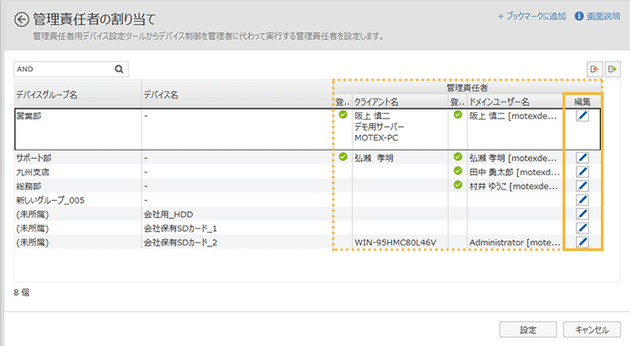
Task: Click the 田中 勇太郎 domain user cell
Action: pyautogui.click(x=515, y=172)
